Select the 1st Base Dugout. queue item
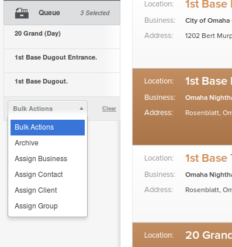 click(x=62, y=85)
